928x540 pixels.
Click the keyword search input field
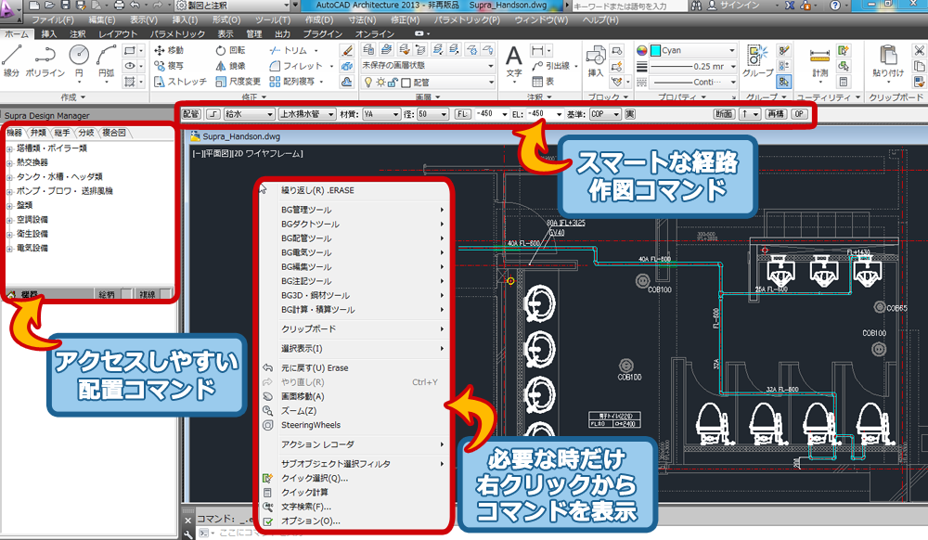tap(628, 6)
